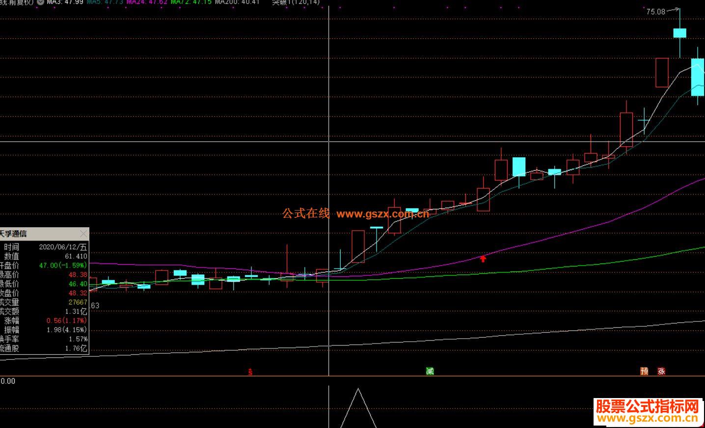Click the lowest price 46.40
The image size is (705, 428).
tap(78, 284)
